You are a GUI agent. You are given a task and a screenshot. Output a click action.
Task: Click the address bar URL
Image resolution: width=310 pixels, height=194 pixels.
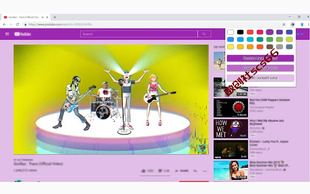click(x=60, y=24)
